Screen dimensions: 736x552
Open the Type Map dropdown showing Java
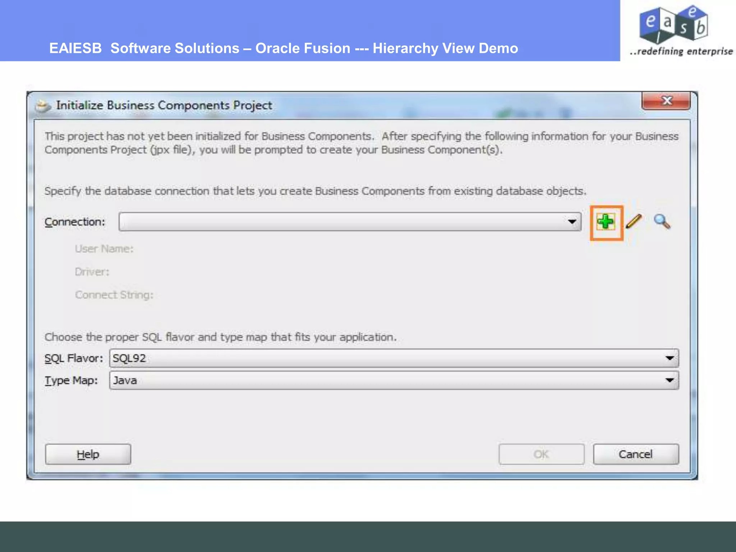(394, 380)
